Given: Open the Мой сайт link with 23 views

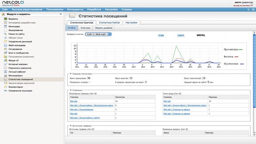Looking at the screenshot, I should coord(74,101).
